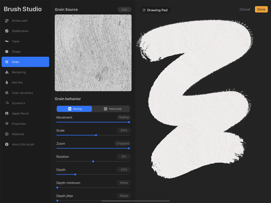Click the Depth minimum value field
This screenshot has width=271, height=203.
click(124, 183)
